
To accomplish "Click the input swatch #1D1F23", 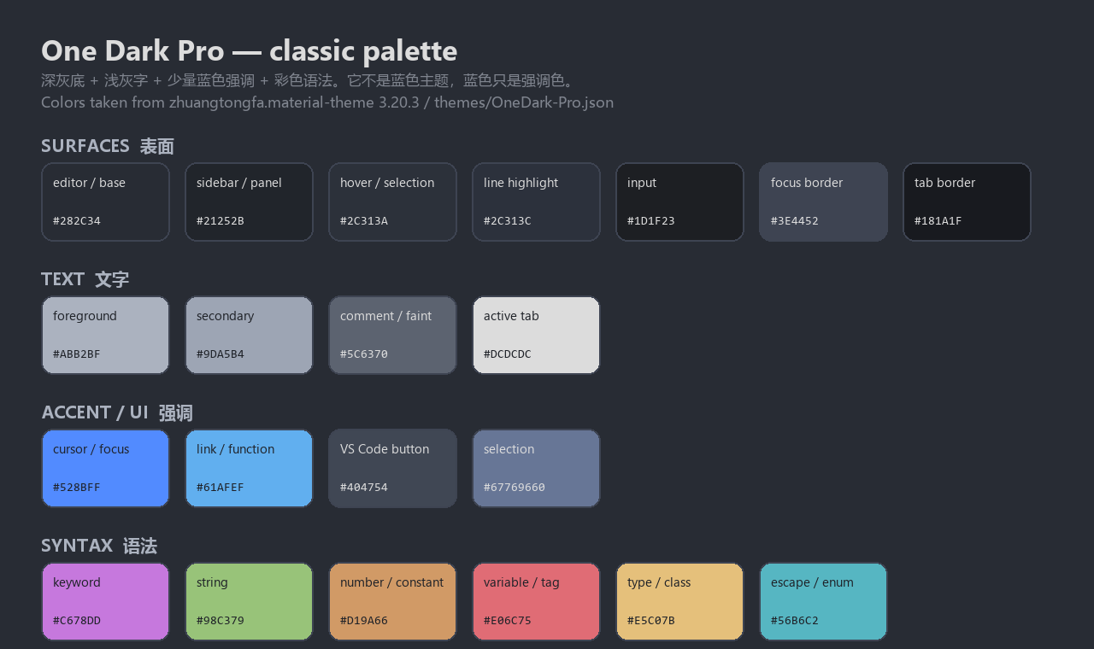I will tap(679, 202).
